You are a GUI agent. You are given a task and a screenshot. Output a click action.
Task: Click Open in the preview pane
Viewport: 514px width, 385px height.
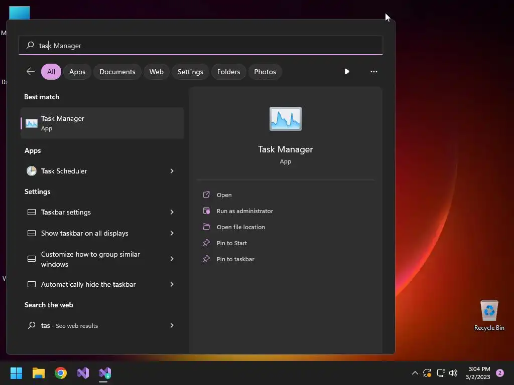point(224,195)
